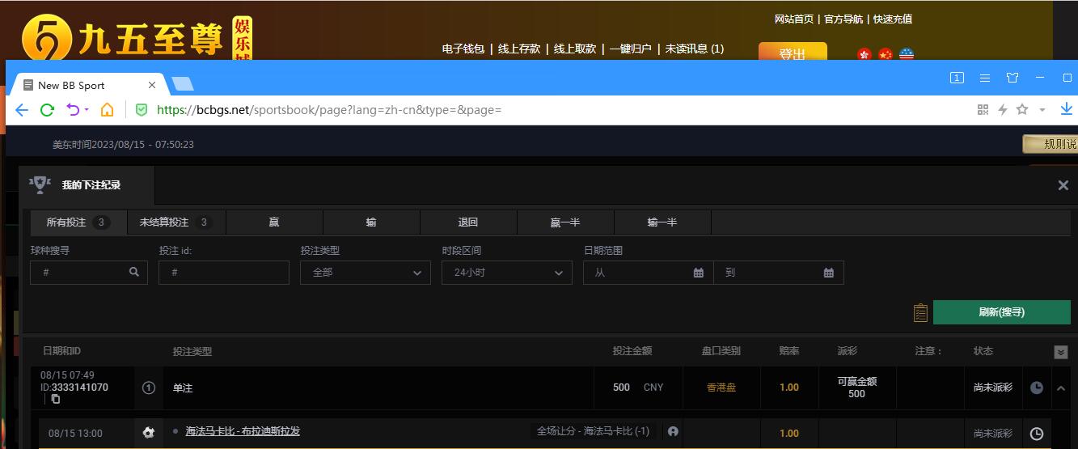1078x449 pixels.
Task: Bookmark page with the star icon
Action: pyautogui.click(x=1022, y=109)
